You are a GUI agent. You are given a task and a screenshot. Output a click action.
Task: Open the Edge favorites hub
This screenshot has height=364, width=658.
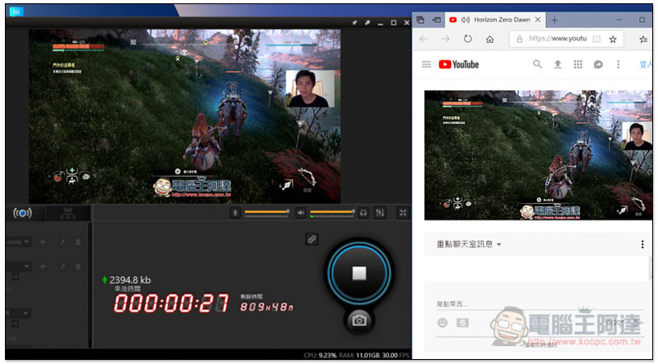tap(643, 39)
